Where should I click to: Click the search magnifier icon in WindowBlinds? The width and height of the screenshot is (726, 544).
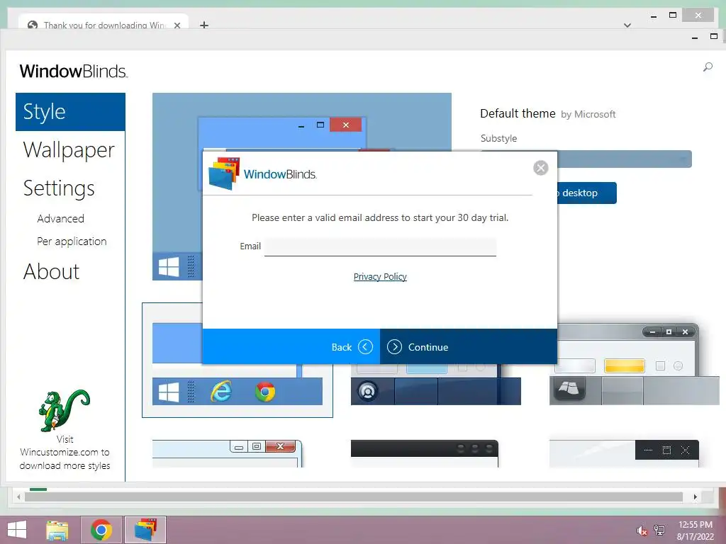click(x=708, y=67)
